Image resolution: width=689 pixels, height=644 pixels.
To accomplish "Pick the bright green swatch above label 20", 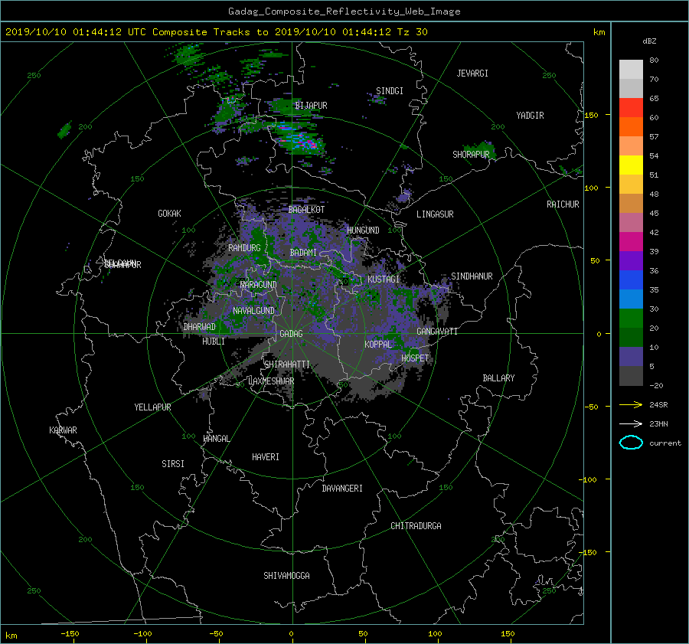I will [631, 318].
